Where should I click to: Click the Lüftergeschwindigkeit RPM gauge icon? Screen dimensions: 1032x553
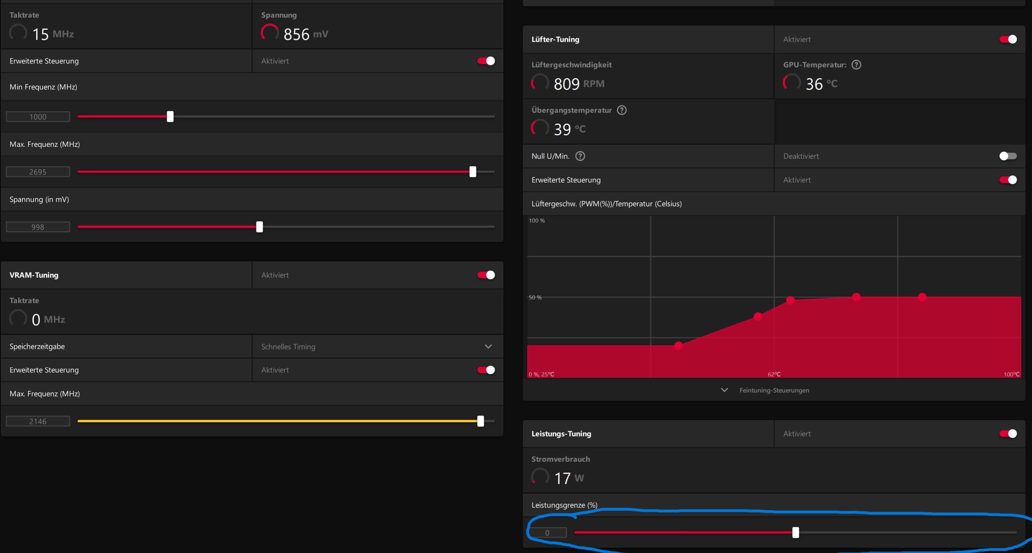click(540, 83)
